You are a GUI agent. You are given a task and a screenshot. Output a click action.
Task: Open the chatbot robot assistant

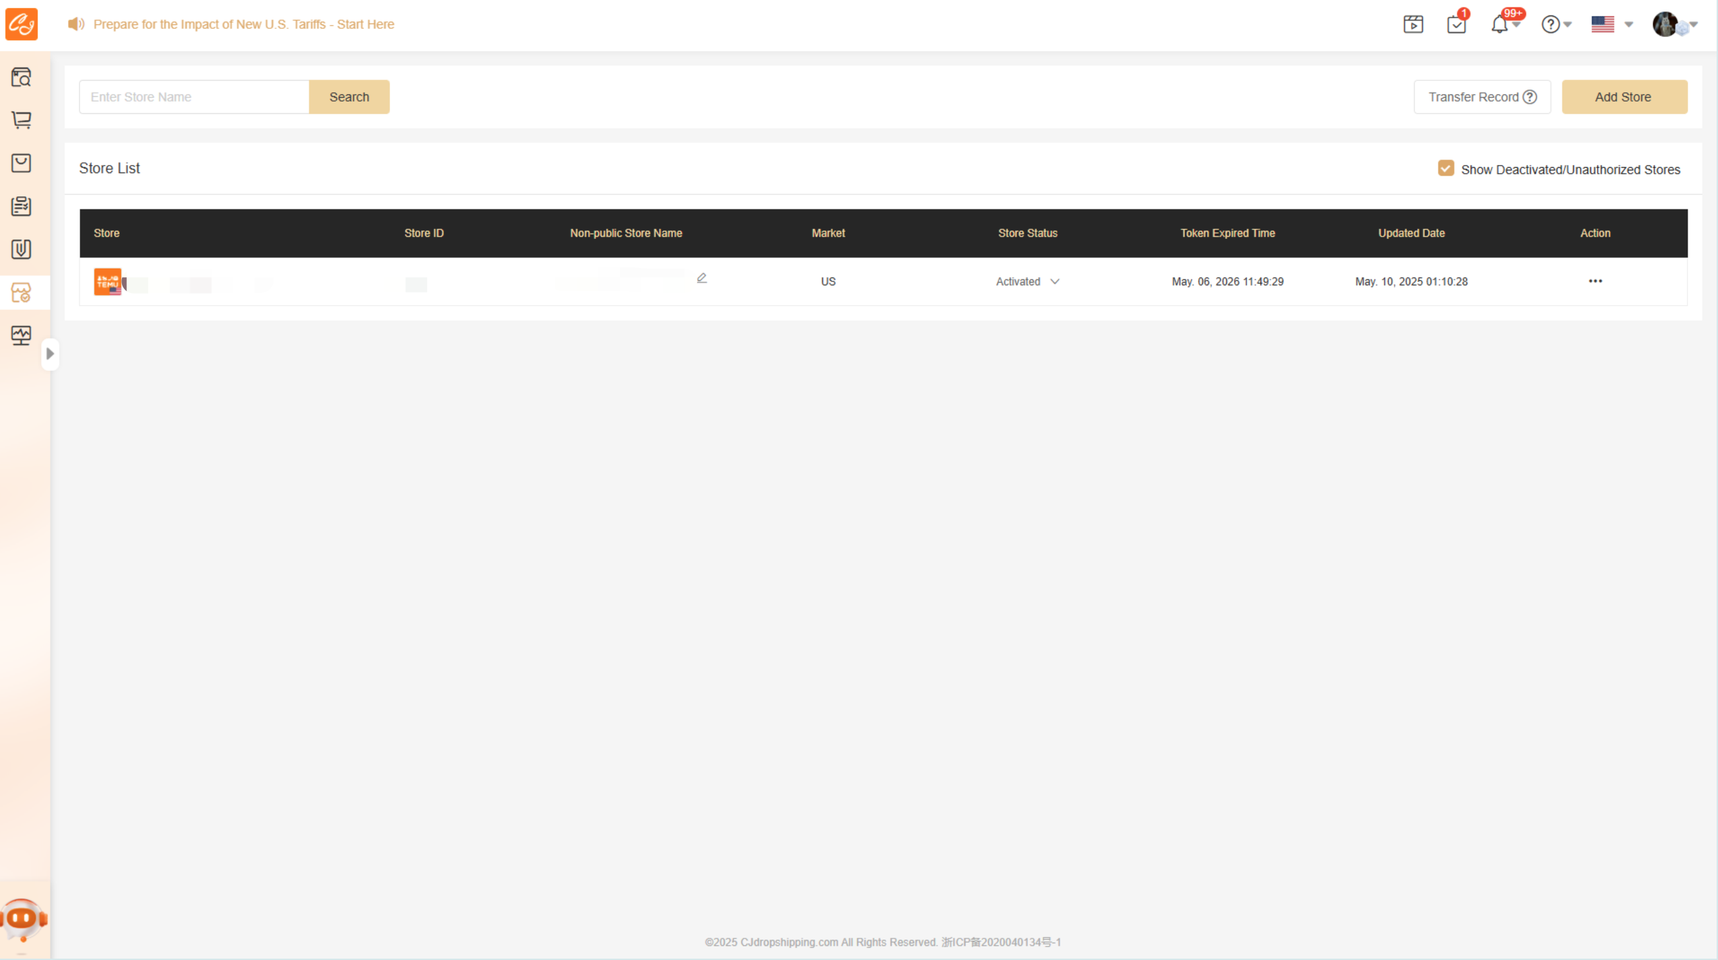click(x=24, y=919)
